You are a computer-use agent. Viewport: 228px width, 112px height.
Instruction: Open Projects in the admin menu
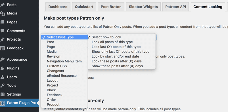click(x=14, y=39)
